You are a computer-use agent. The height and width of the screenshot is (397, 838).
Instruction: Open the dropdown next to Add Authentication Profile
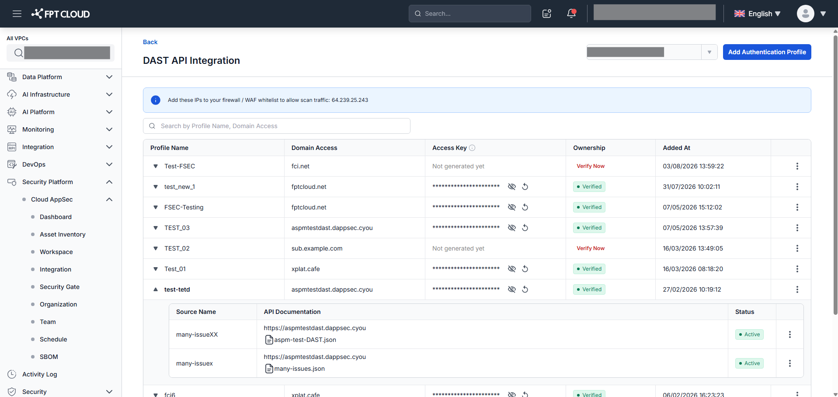pos(709,52)
